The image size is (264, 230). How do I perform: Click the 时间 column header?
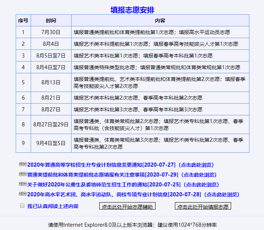point(51,21)
